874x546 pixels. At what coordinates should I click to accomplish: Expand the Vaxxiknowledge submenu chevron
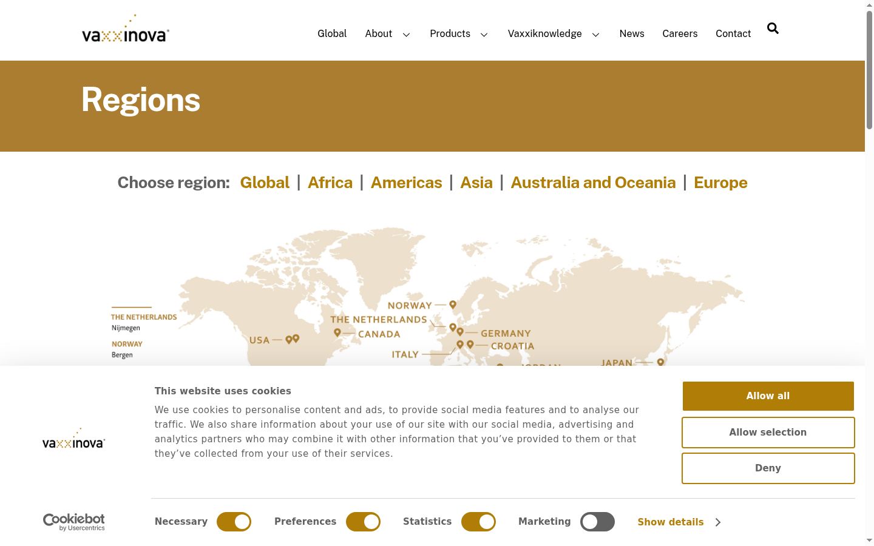[x=596, y=35]
